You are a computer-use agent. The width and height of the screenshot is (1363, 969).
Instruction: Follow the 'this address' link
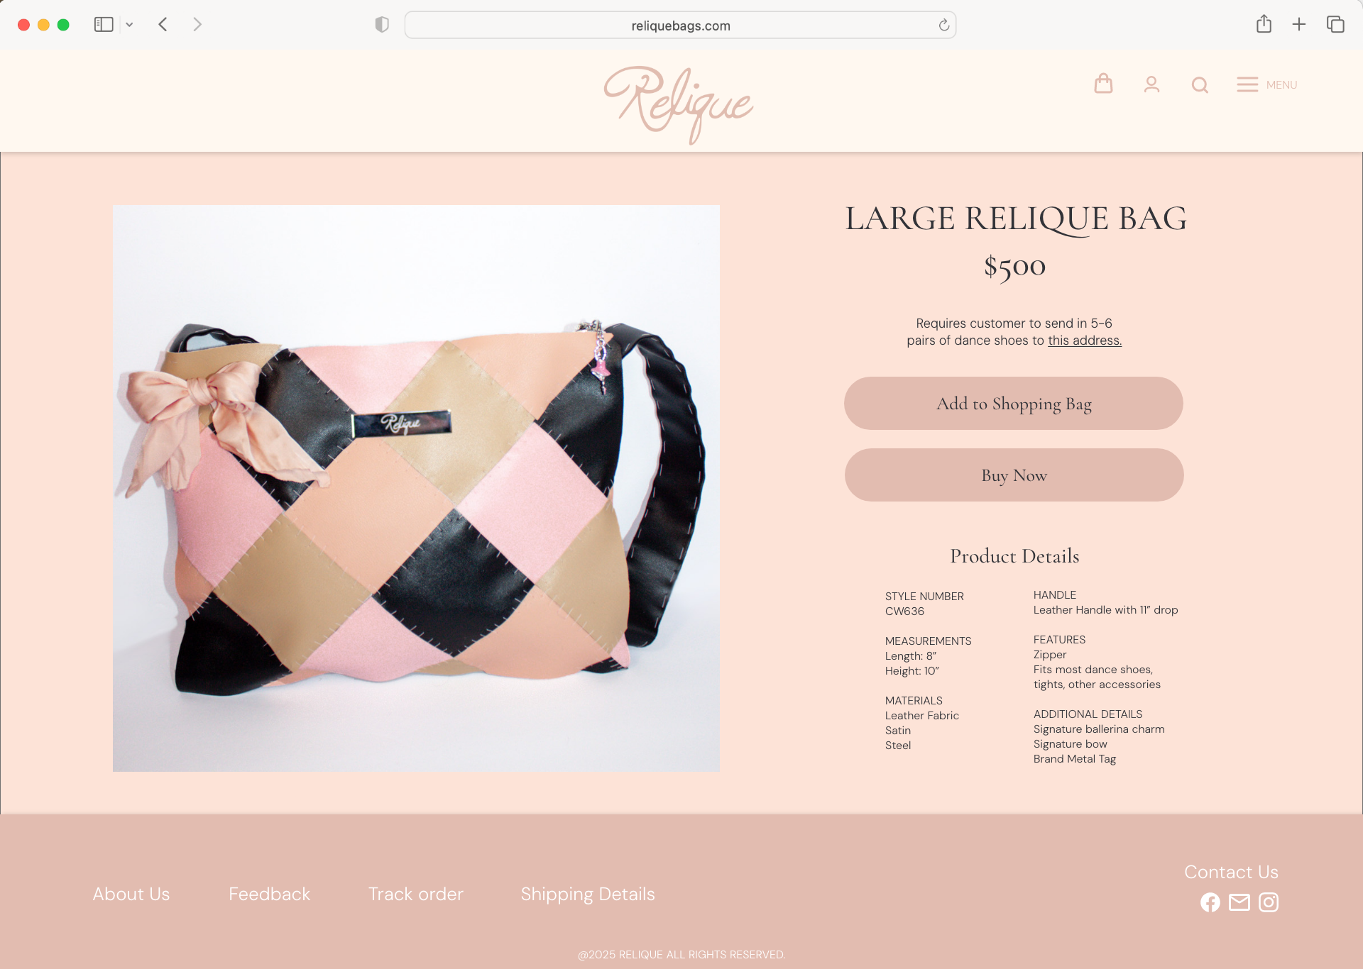click(1085, 340)
